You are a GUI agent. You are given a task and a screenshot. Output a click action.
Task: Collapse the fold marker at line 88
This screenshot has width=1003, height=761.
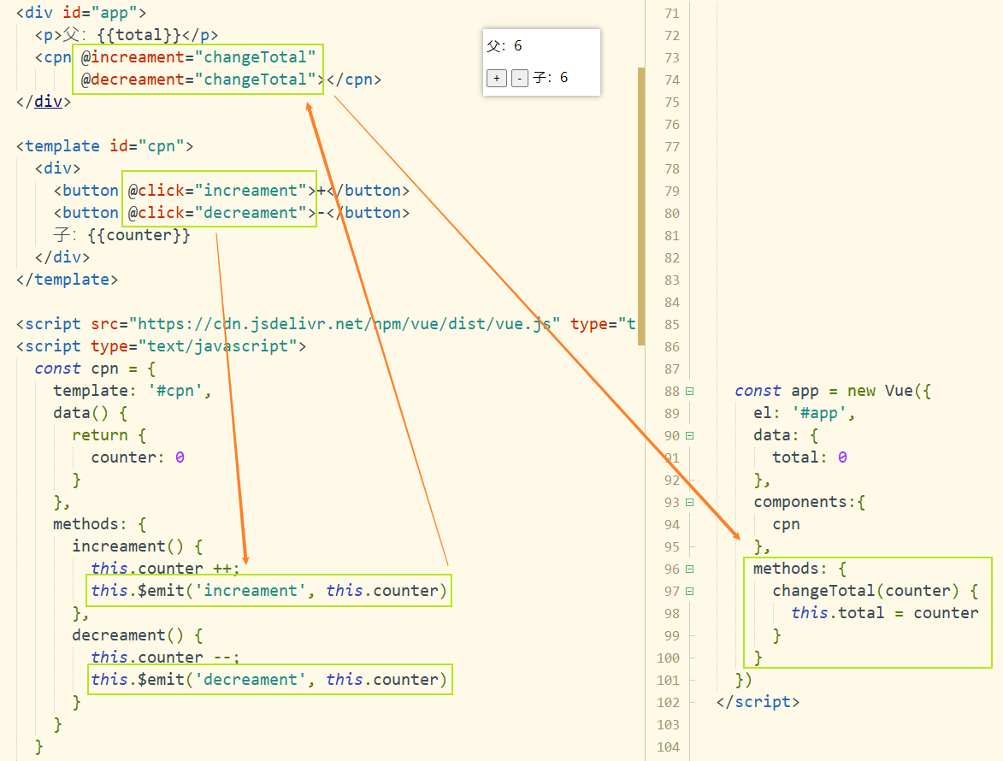pyautogui.click(x=689, y=391)
